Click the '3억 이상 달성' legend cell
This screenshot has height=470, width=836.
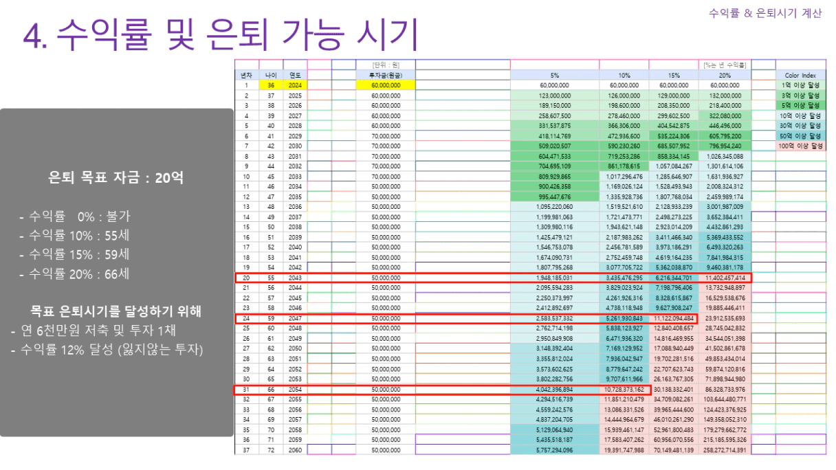[801, 96]
